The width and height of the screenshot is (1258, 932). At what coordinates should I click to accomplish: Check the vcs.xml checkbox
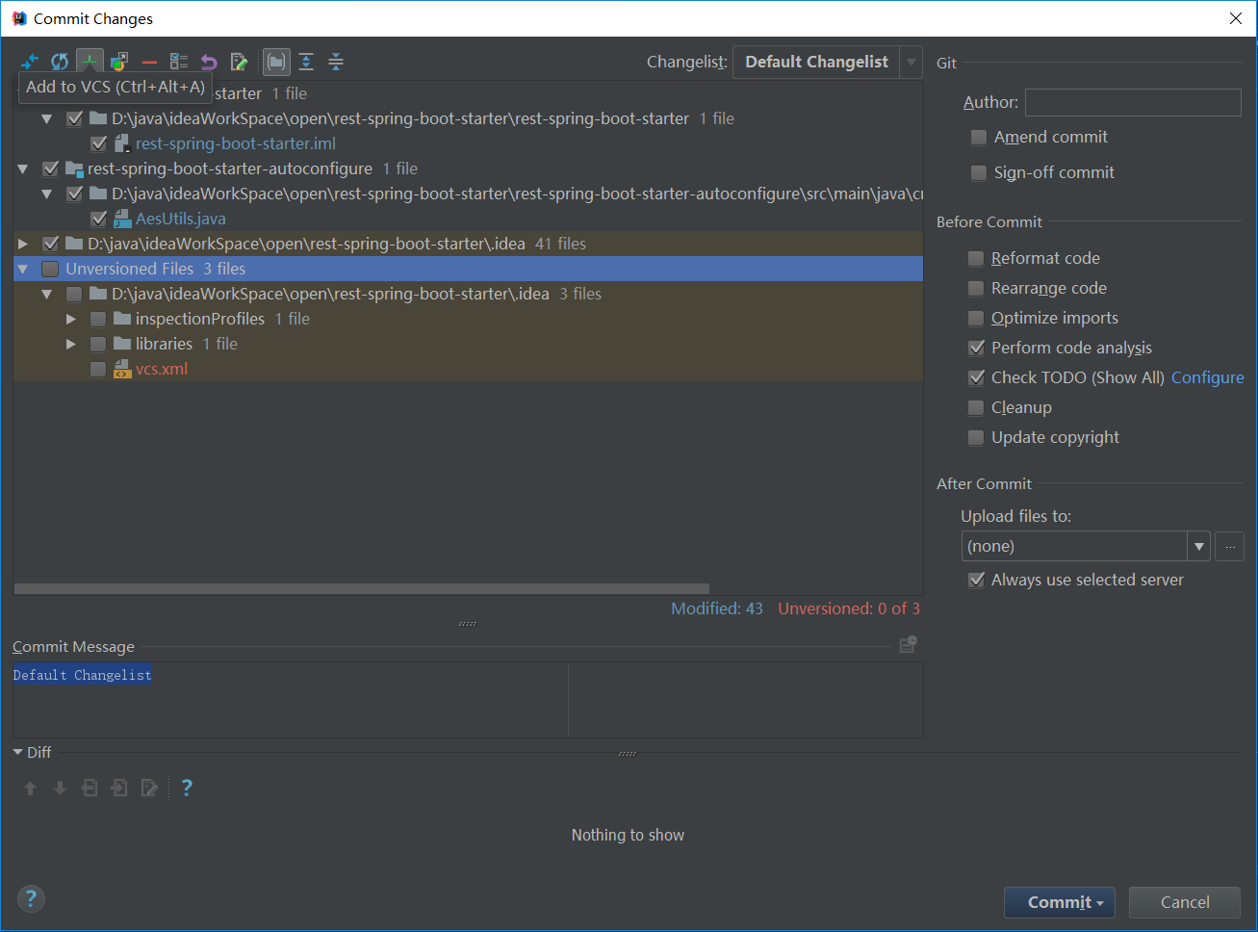(98, 369)
